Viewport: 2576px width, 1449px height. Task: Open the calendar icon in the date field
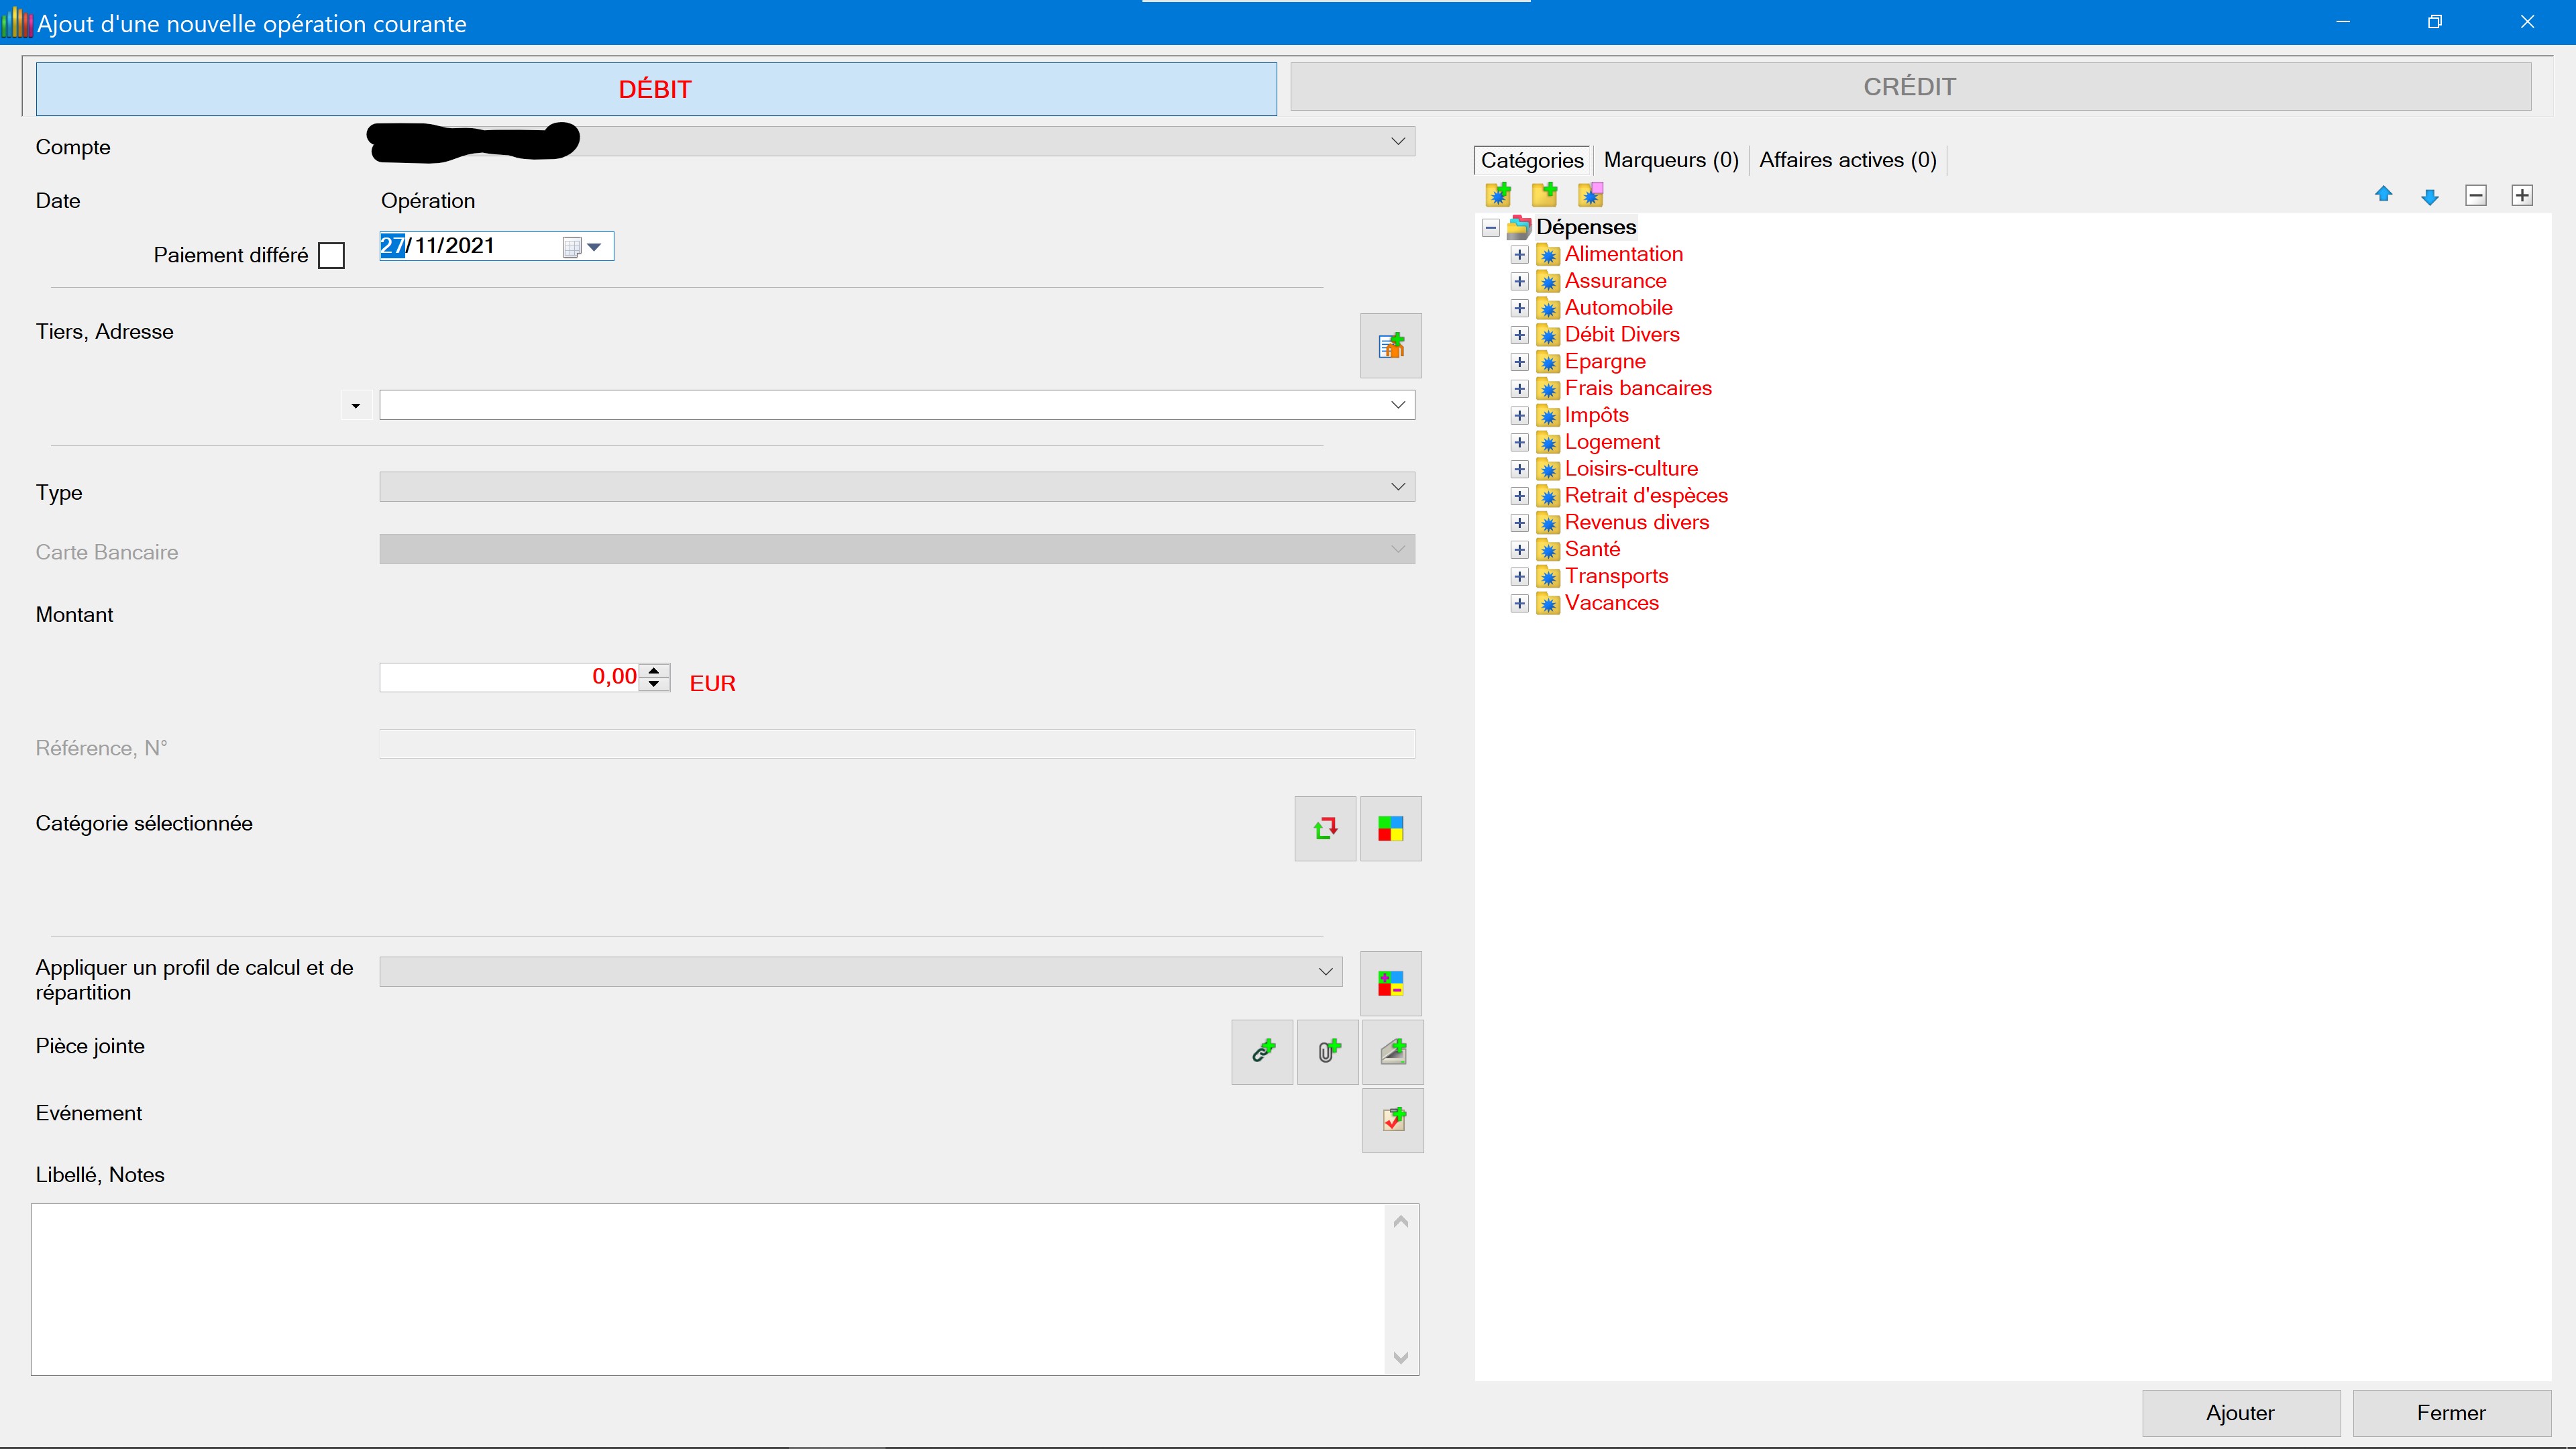tap(571, 247)
